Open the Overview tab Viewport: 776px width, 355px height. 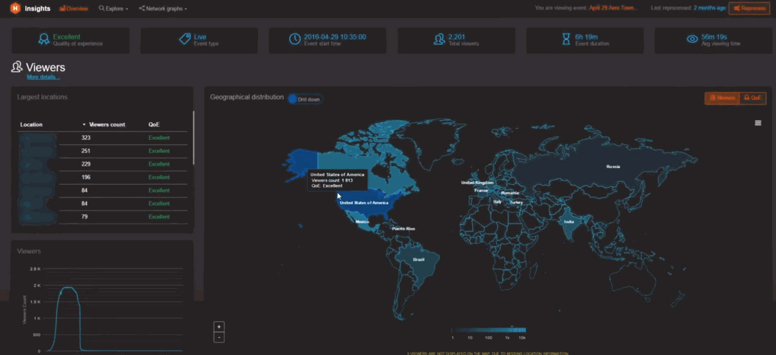(x=74, y=9)
